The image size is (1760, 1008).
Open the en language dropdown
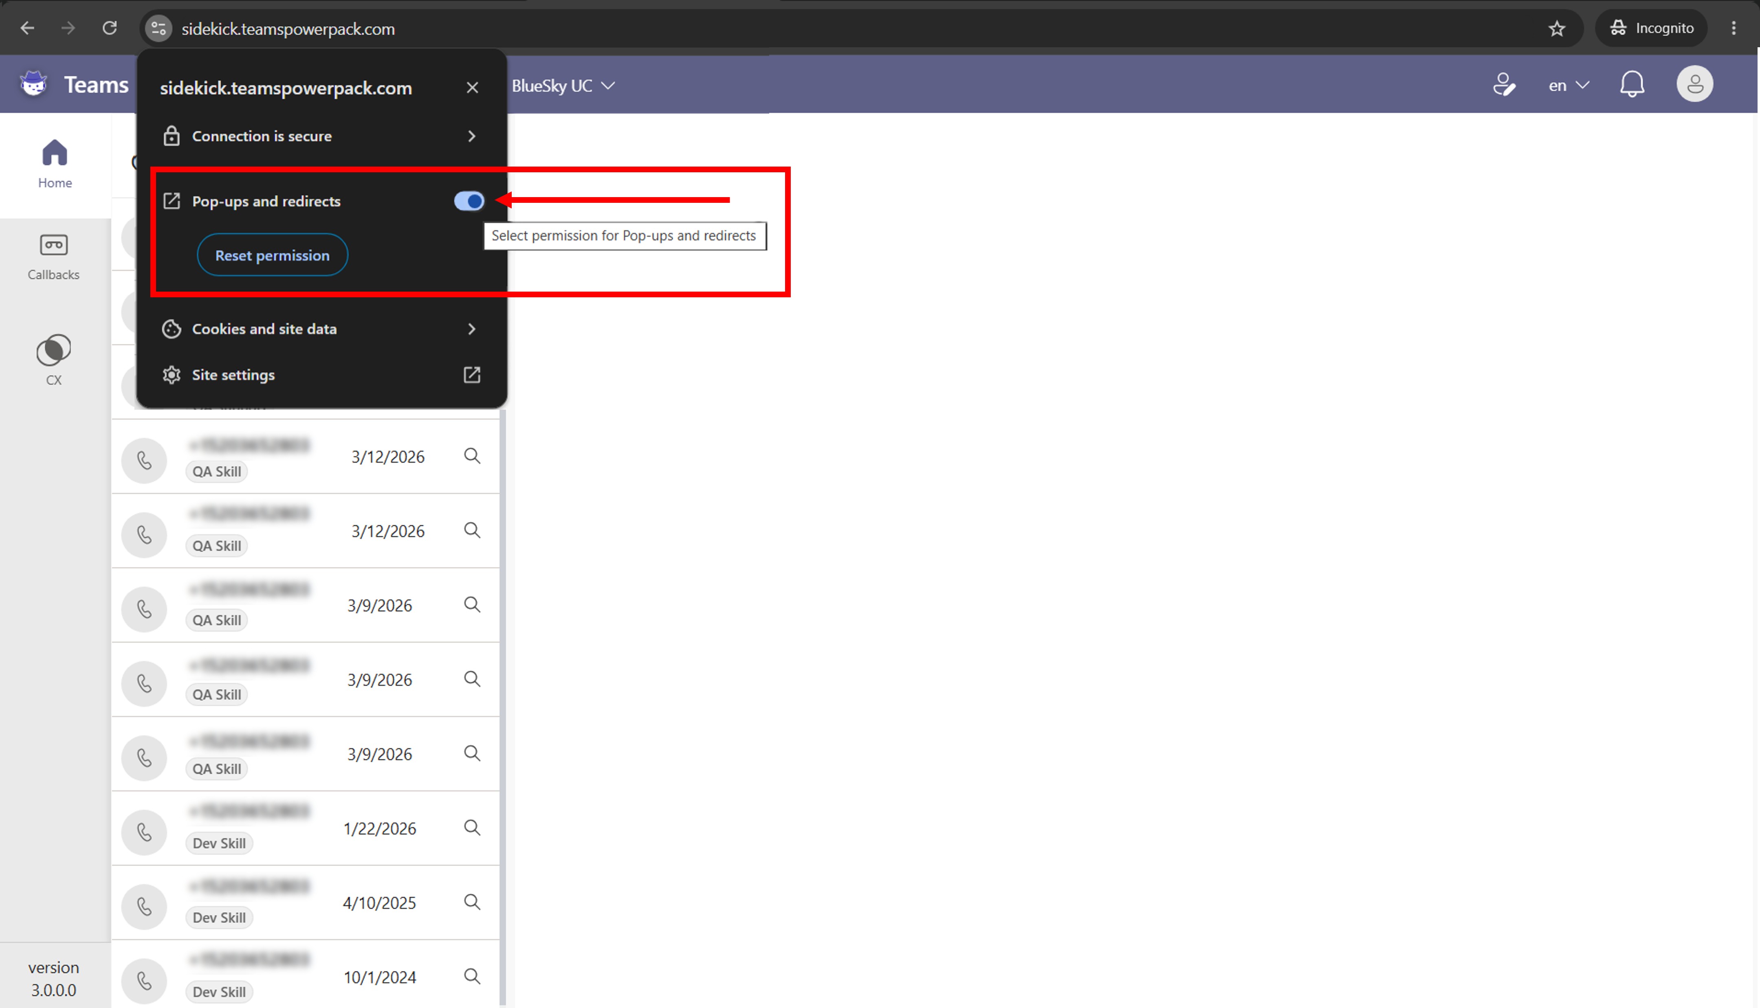1568,86
